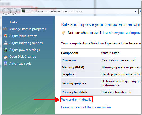Expand the breadcrumb double chevron in address bar

28,11
